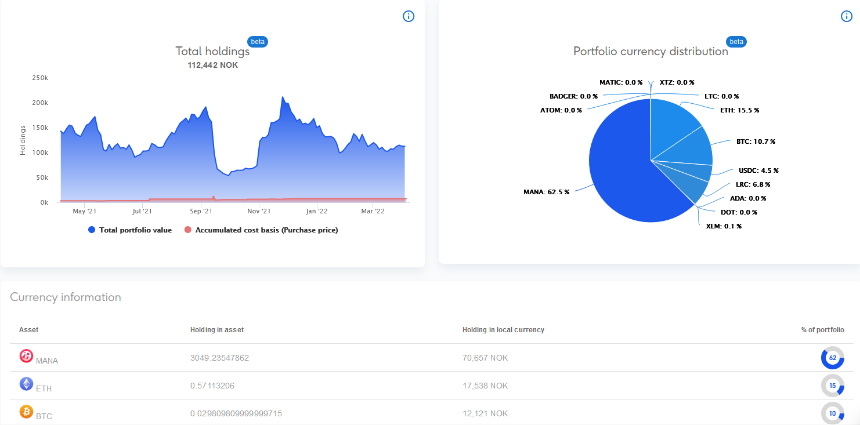Click the '% of portfolio' column header
The height and width of the screenshot is (425, 860).
tap(823, 330)
